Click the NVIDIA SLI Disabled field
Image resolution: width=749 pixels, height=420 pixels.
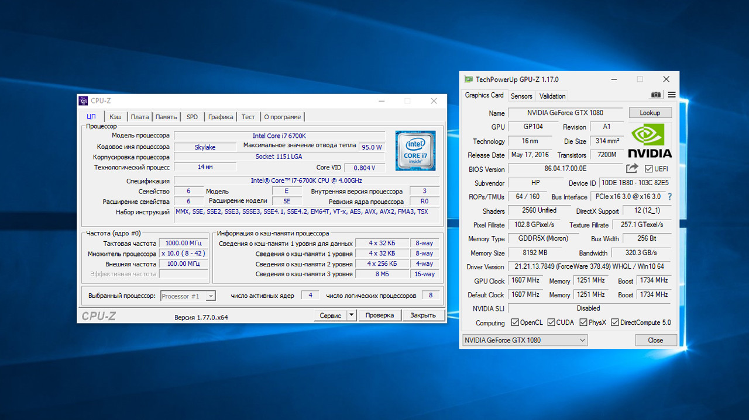click(x=589, y=308)
